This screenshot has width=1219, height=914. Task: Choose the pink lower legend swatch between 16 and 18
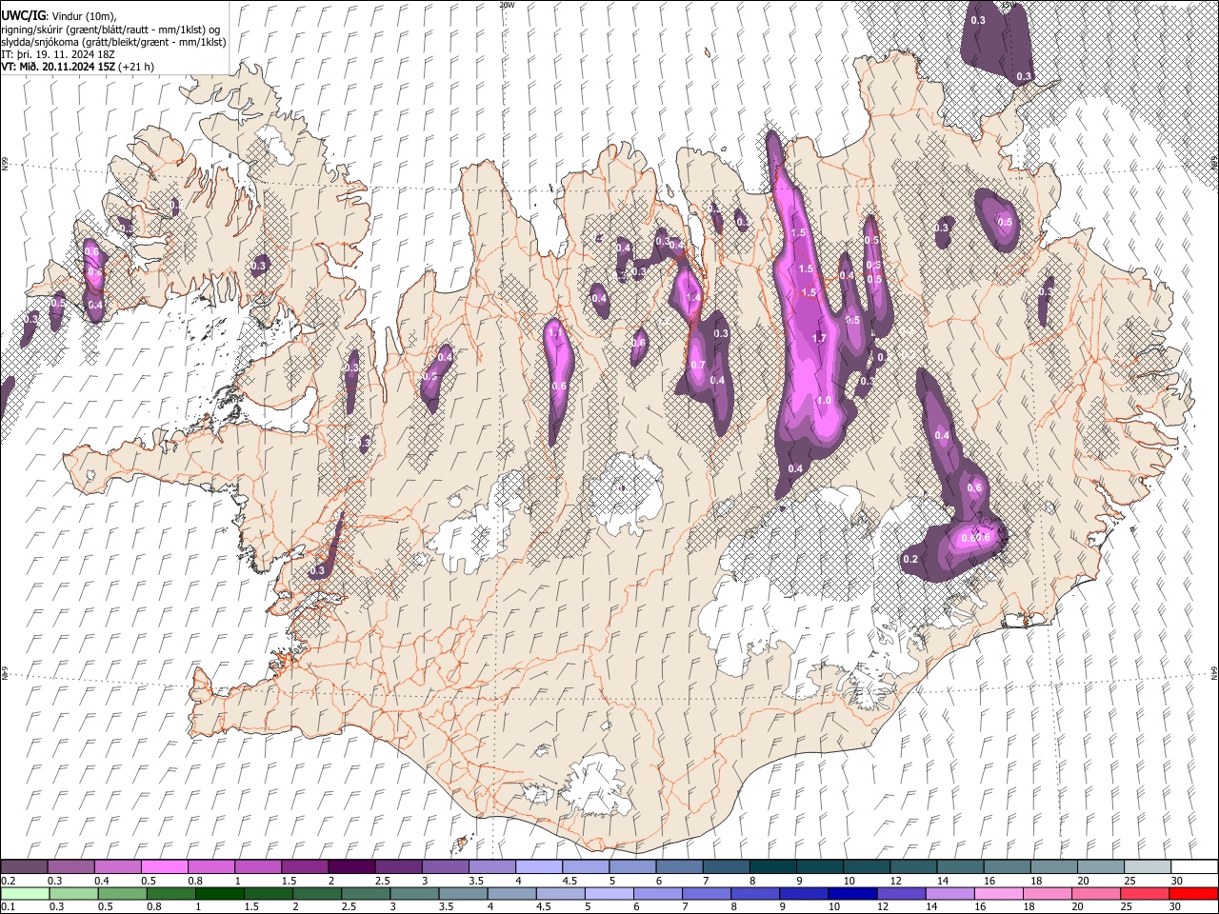[x=999, y=893]
